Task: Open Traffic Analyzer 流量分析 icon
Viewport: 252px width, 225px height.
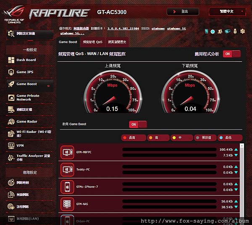Action: (11, 158)
